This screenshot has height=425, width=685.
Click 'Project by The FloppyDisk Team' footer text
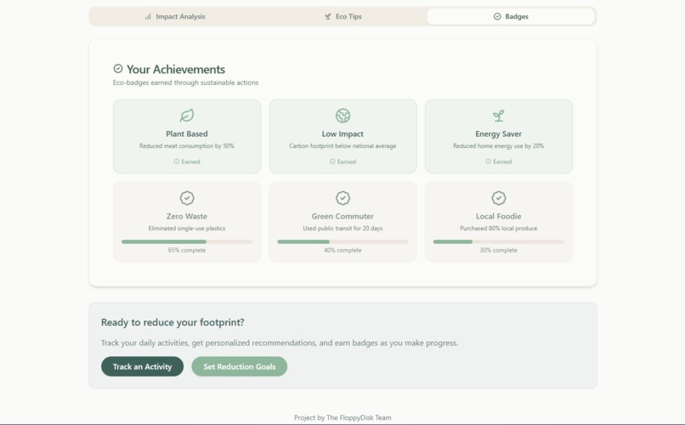click(x=343, y=417)
